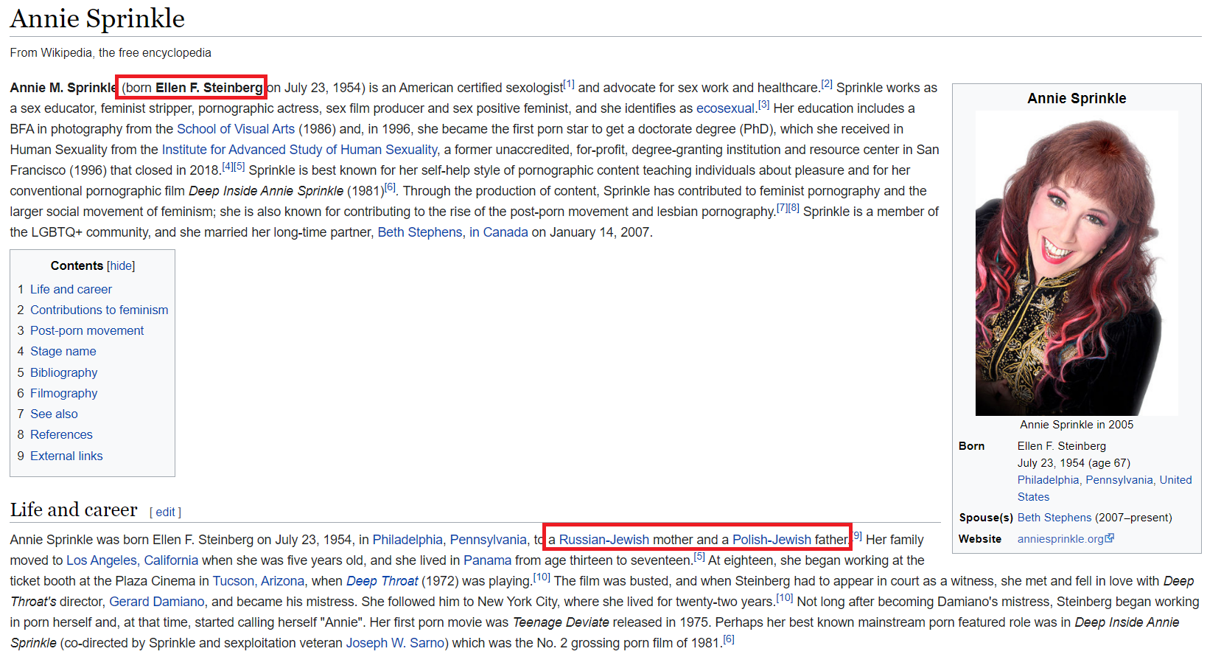This screenshot has height=657, width=1207.
Task: Open the Annie Sprinkle 2005 portrait photo
Action: [1077, 263]
